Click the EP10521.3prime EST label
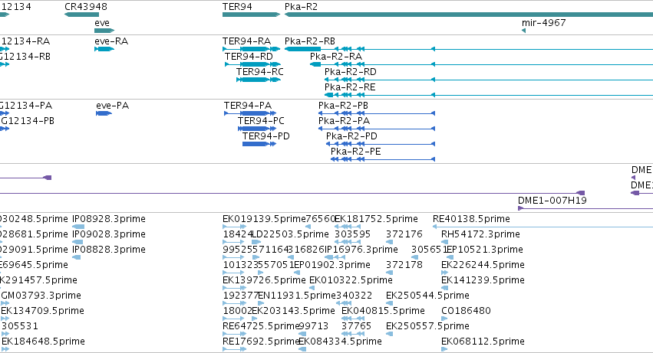The height and width of the screenshot is (353, 653). [x=484, y=250]
